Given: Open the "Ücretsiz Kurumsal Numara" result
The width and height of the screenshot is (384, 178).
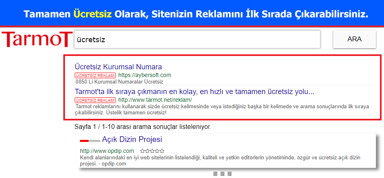Looking at the screenshot, I should click(x=118, y=67).
